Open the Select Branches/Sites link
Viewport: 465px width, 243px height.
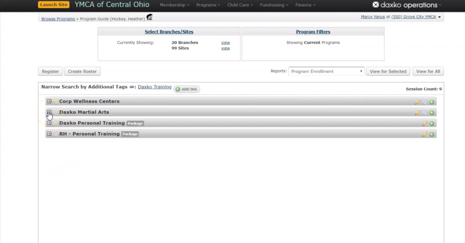[x=169, y=32]
